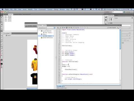Click the 'var nRugby:Number;' code line
Image resolution: width=134 pixels, height=101 pixels.
68,54
